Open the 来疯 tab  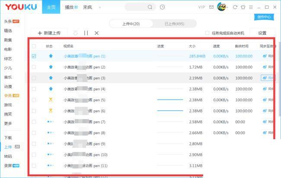pyautogui.click(x=87, y=7)
